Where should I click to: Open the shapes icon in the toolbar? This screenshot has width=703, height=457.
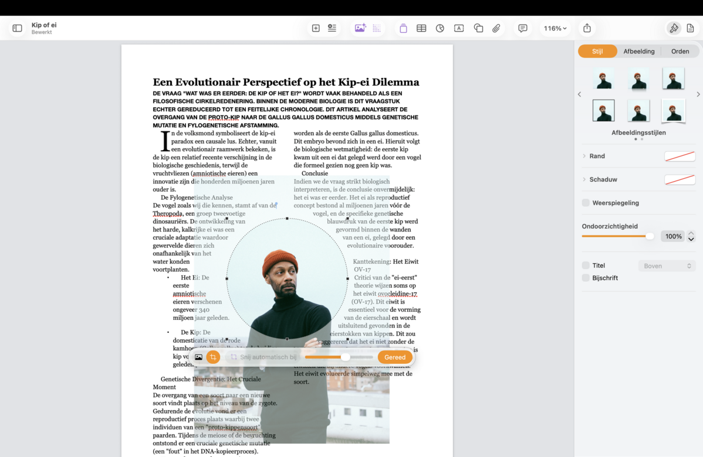click(478, 28)
